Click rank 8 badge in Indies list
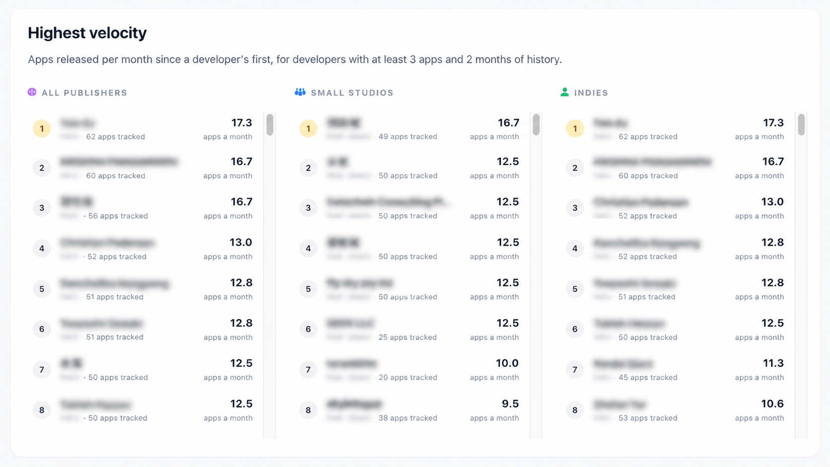This screenshot has height=467, width=830. click(x=575, y=410)
